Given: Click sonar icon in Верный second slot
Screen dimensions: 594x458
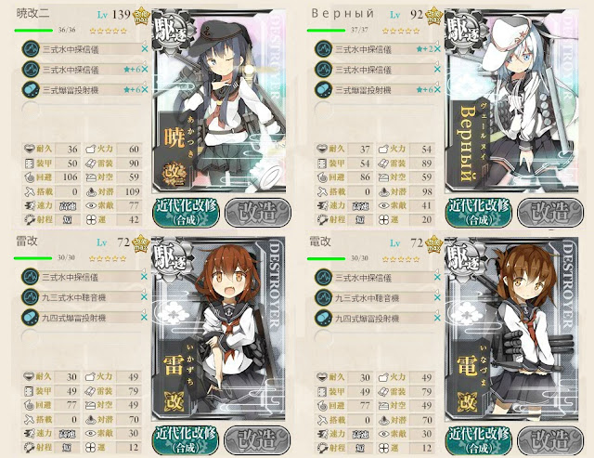Looking at the screenshot, I should point(324,70).
